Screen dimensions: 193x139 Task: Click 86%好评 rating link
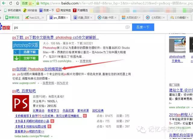[62, 83]
